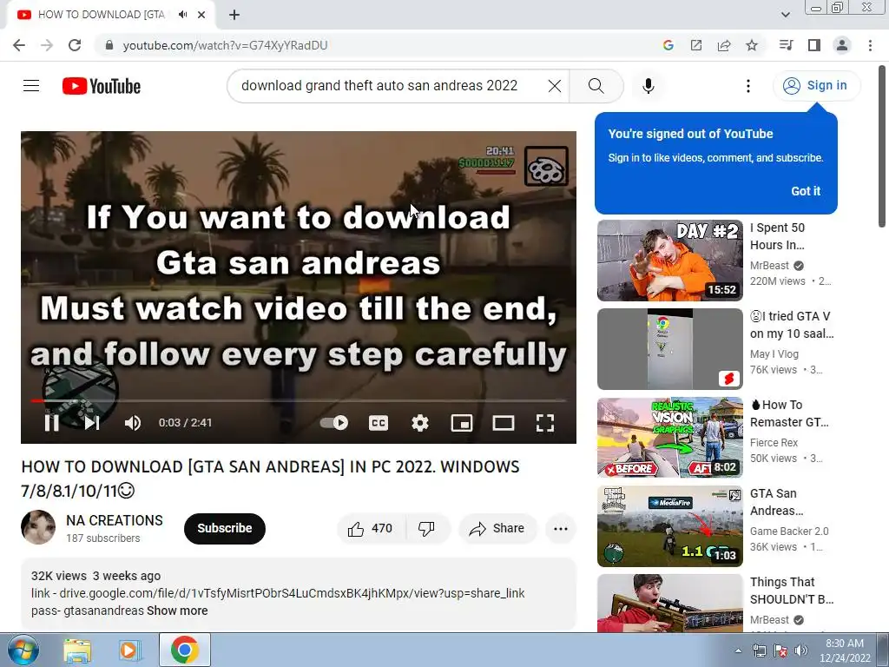
Task: Go back with browser back arrow
Action: [x=19, y=45]
